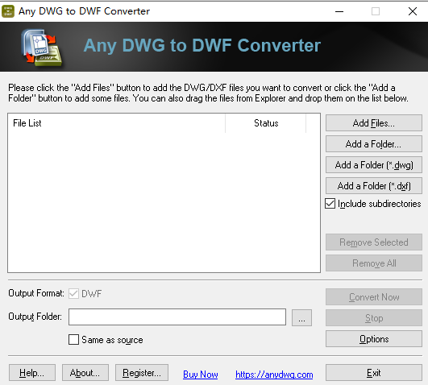The height and width of the screenshot is (385, 428).
Task: Browse for the output folder with the ellipsis button
Action: tap(301, 317)
